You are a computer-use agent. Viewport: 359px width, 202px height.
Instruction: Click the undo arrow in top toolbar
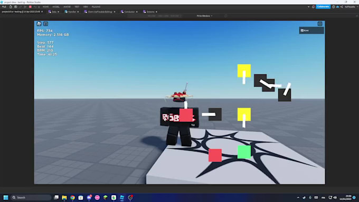point(35,7)
